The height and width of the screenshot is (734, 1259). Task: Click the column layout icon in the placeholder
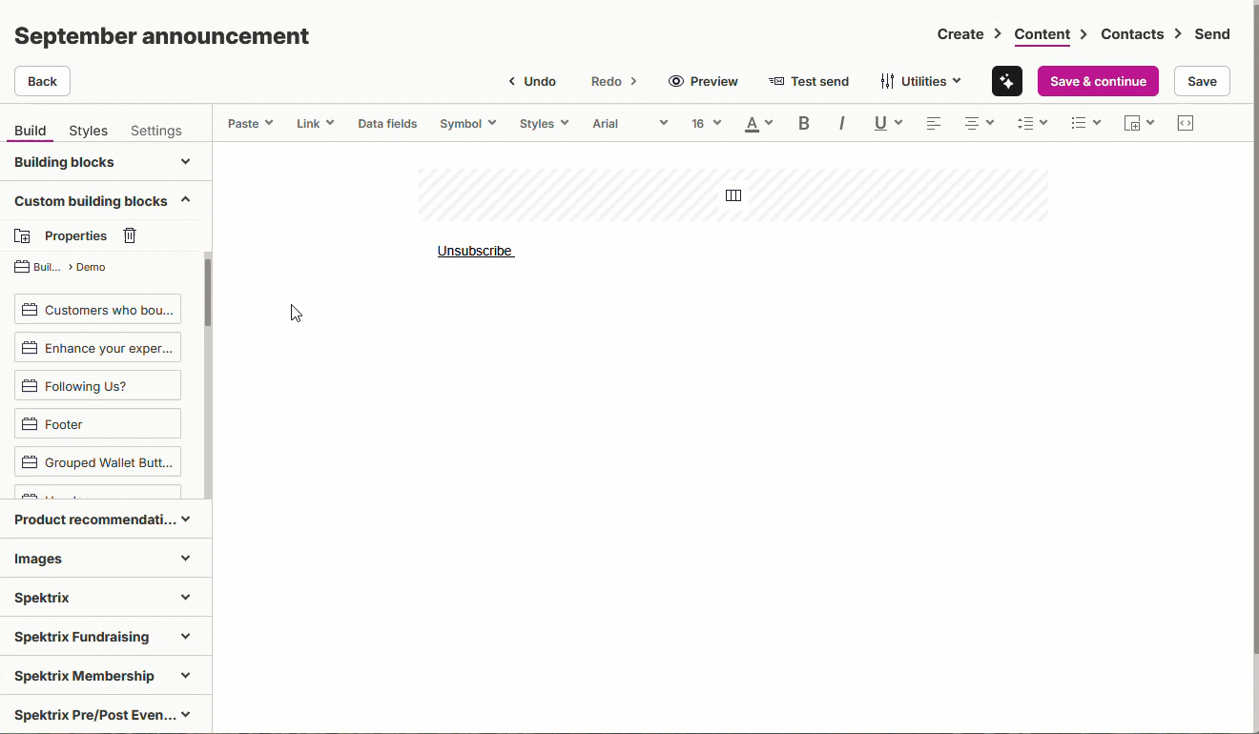pyautogui.click(x=733, y=195)
